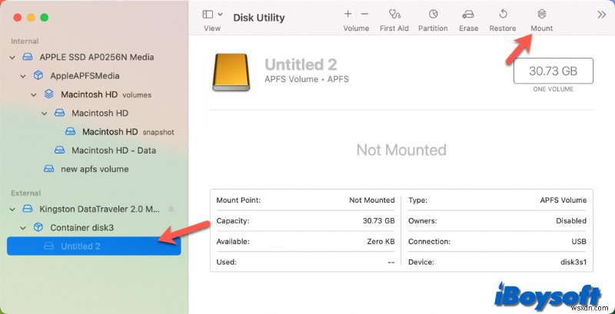The width and height of the screenshot is (615, 314).
Task: Close the Disk Utility window
Action: [17, 18]
